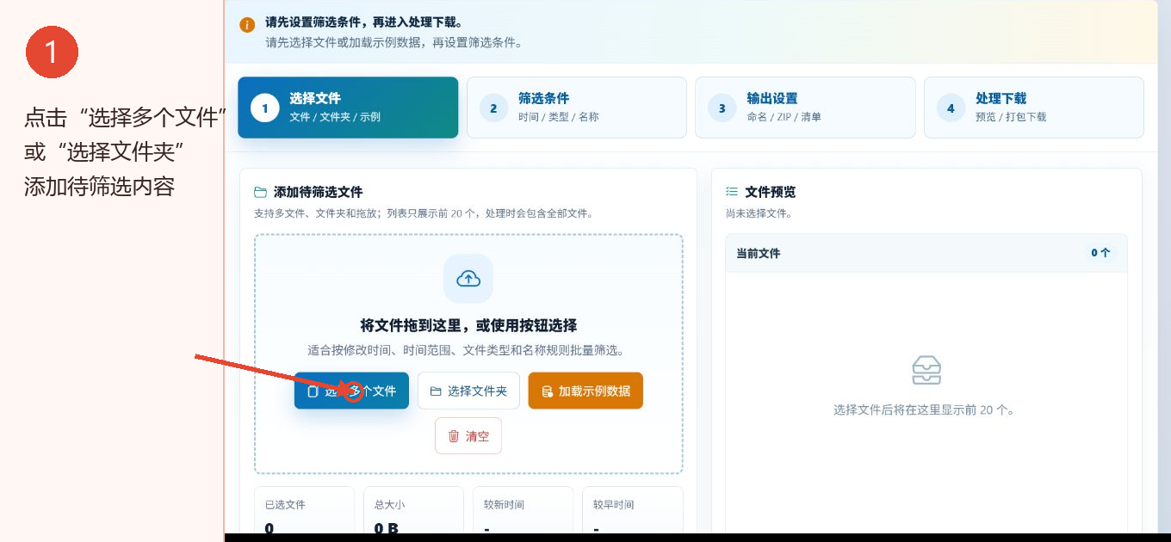This screenshot has width=1171, height=542.
Task: Click the 文件预览 panel title
Action: (770, 192)
